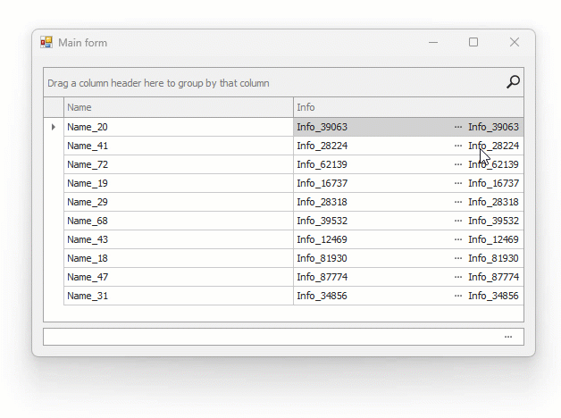Open the ellipsis editor for Info_87774

click(458, 278)
